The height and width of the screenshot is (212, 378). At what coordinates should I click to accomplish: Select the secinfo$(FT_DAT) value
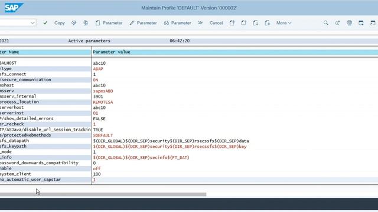click(141, 157)
